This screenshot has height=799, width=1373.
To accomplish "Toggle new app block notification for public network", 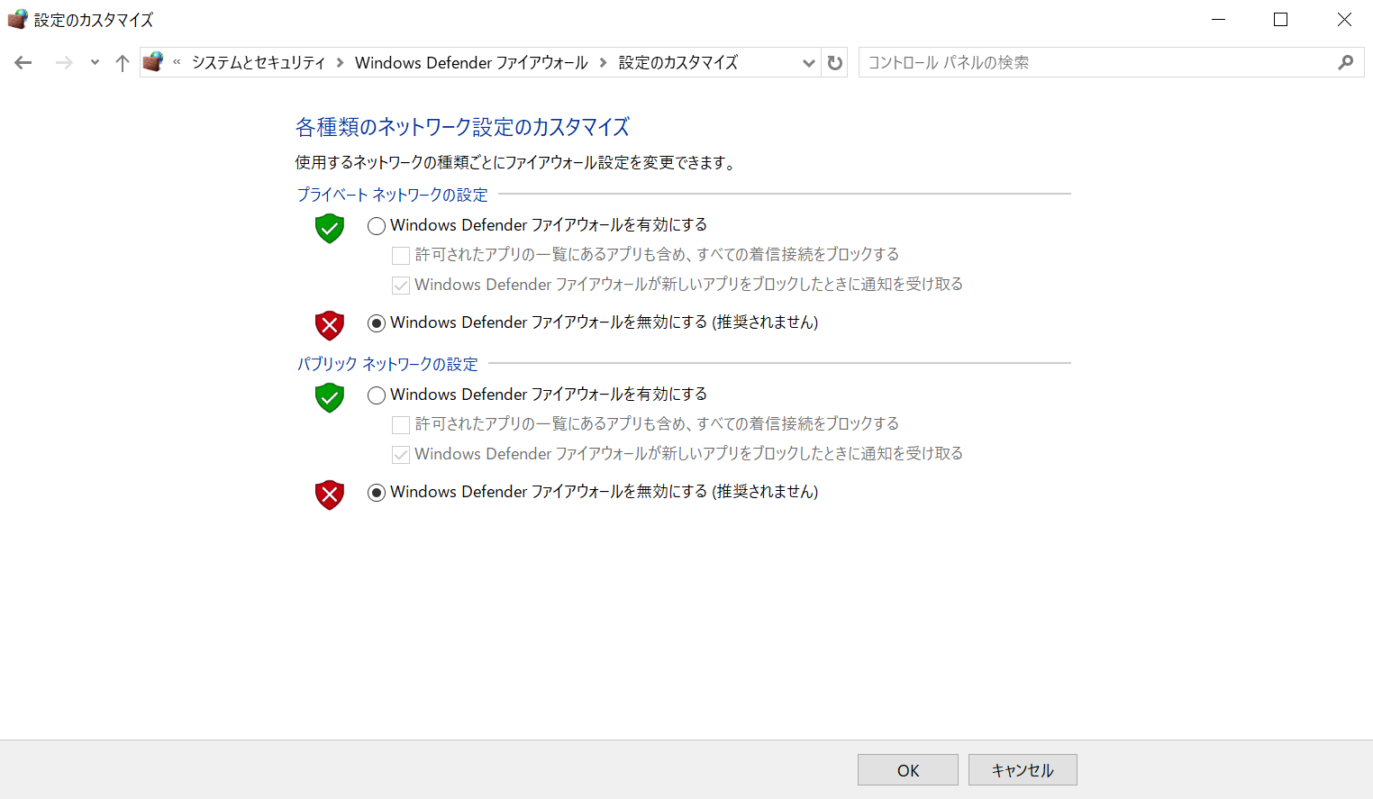I will tap(401, 455).
